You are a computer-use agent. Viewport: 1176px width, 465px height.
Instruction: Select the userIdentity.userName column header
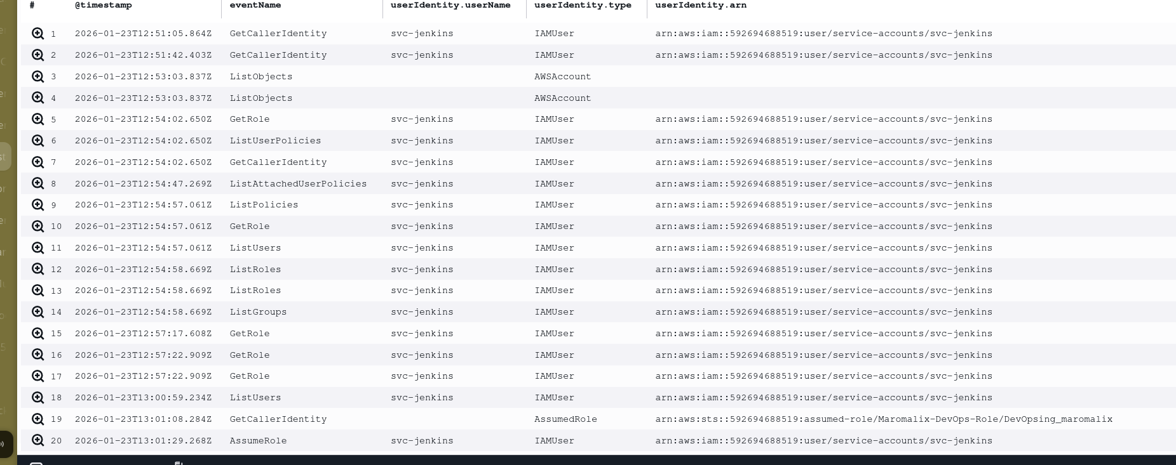pyautogui.click(x=450, y=5)
